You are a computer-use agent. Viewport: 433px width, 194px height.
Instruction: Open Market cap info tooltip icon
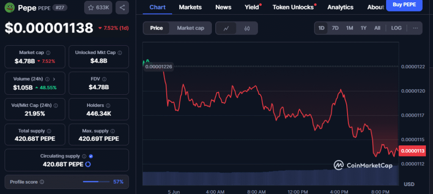coord(48,52)
